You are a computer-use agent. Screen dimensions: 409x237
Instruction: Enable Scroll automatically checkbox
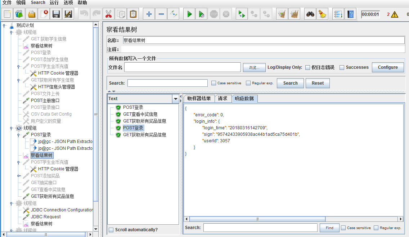click(111, 230)
